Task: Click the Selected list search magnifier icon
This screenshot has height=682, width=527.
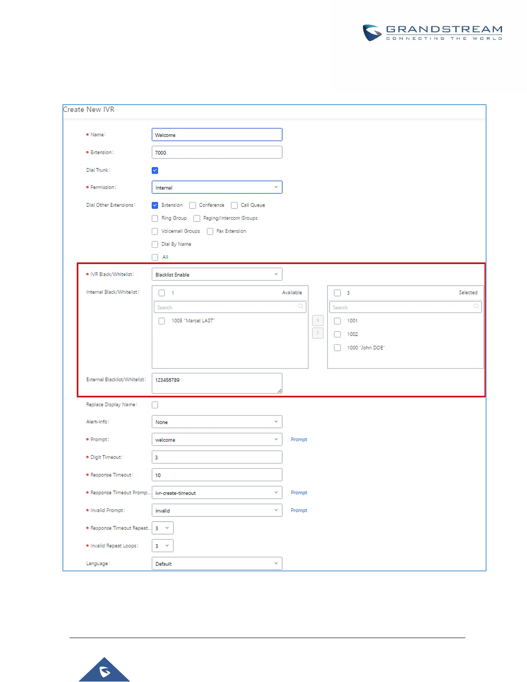Action: pos(476,307)
